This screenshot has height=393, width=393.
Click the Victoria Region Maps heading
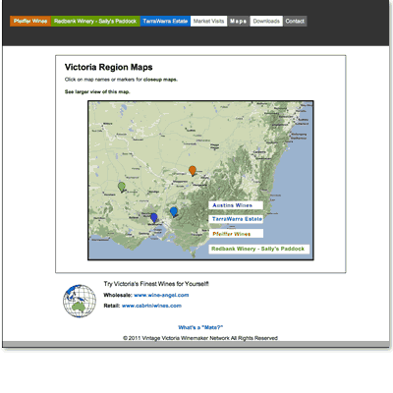[x=109, y=67]
